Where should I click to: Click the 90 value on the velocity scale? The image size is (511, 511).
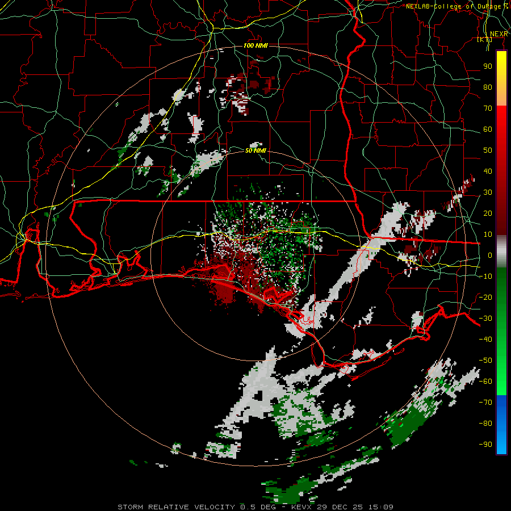[488, 66]
